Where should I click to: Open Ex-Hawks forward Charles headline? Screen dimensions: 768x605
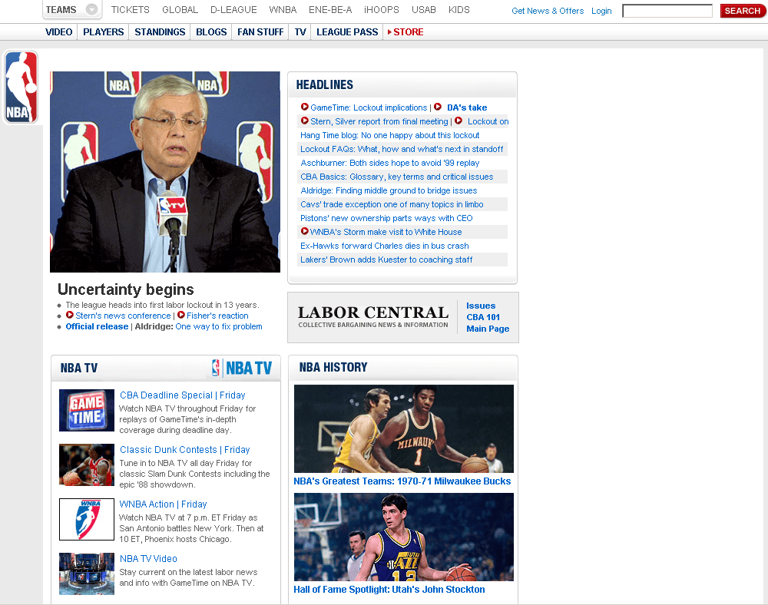point(385,246)
